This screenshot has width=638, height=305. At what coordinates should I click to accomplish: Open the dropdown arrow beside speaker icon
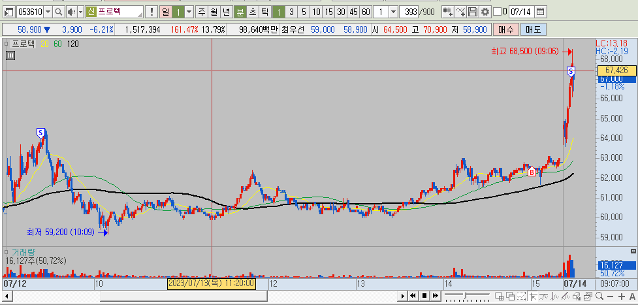point(80,12)
